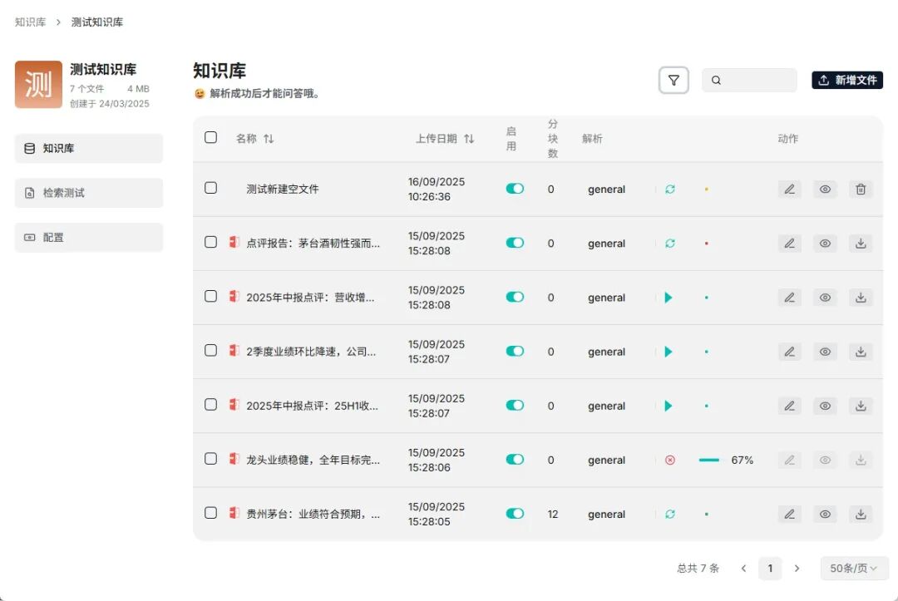The image size is (898, 601).
Task: Download the 贵州茅台 file
Action: coord(861,514)
